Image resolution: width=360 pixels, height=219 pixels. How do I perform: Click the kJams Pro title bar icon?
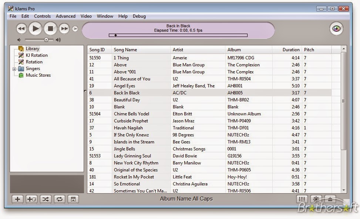tap(11, 9)
